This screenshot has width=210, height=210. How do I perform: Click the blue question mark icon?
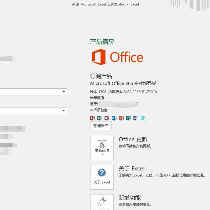coord(102,172)
